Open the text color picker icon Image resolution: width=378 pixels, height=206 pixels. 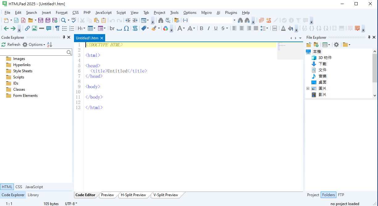coord(283,28)
